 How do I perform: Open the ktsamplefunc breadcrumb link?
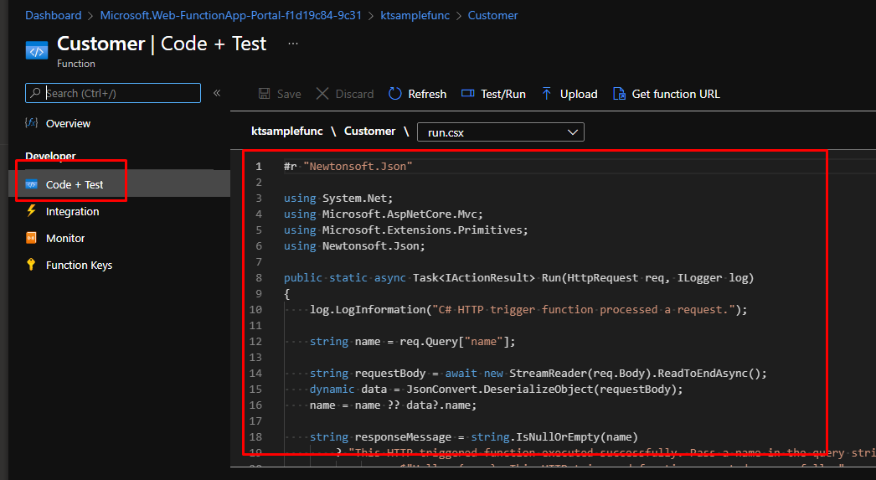click(x=415, y=15)
